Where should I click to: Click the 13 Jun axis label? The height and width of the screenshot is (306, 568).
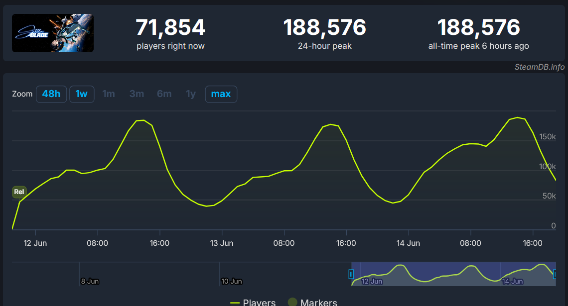pyautogui.click(x=222, y=243)
